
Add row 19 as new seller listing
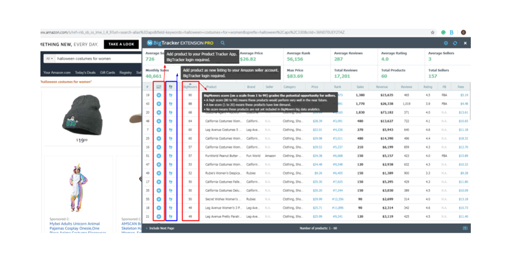pyautogui.click(x=171, y=95)
